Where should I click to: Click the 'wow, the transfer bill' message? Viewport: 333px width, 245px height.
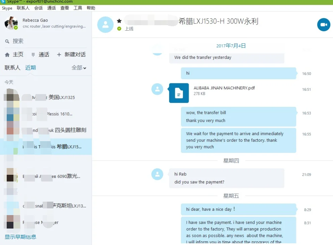(x=206, y=113)
